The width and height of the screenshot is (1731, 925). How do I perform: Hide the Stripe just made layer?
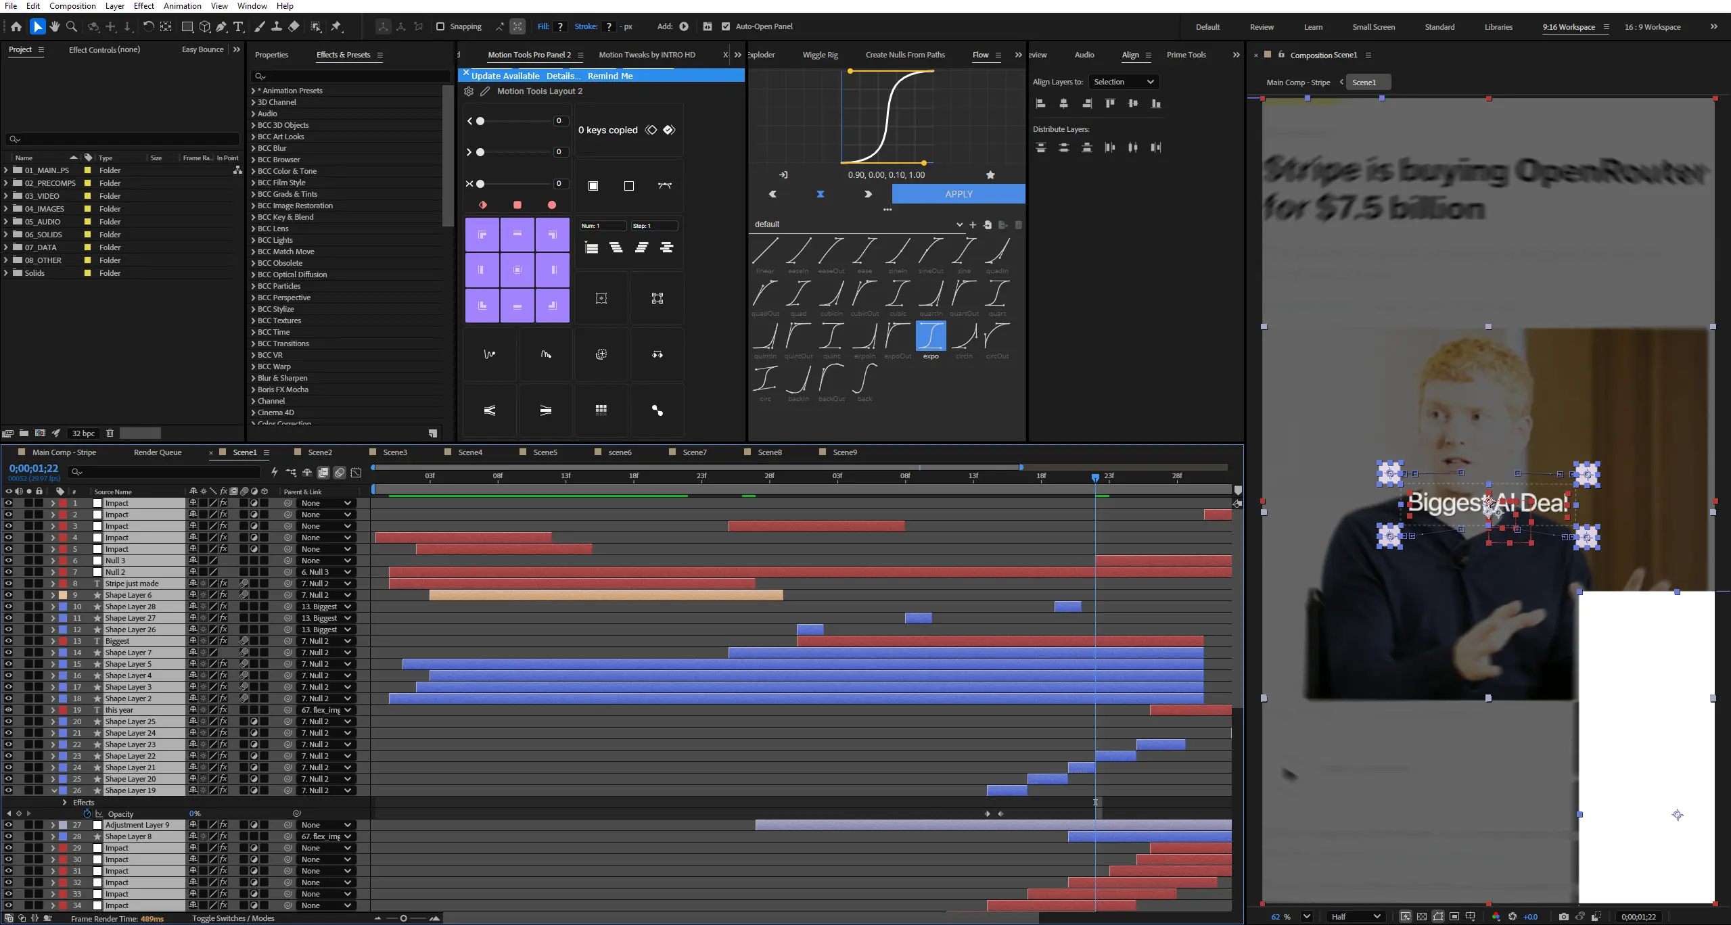click(x=8, y=584)
